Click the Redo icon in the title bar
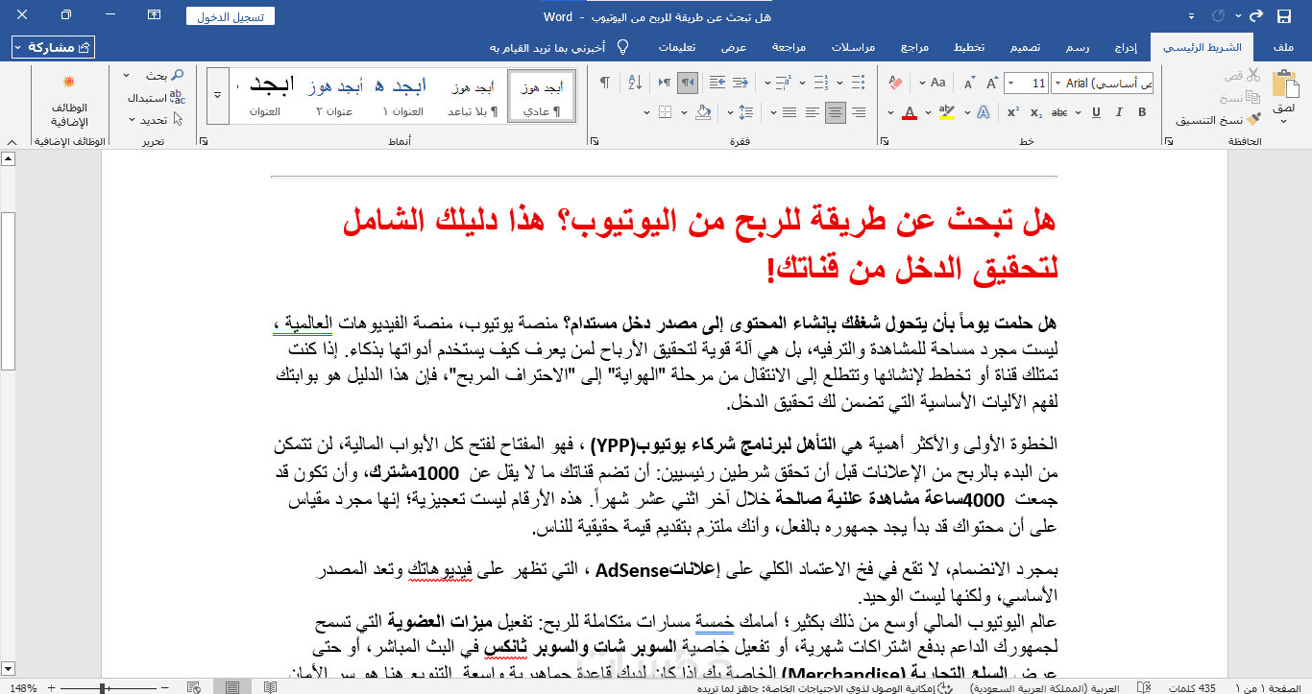Screen dimensions: 1312x694 point(1219,16)
